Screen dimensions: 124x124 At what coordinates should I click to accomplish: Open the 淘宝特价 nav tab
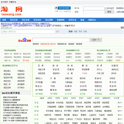[x=37, y=20]
